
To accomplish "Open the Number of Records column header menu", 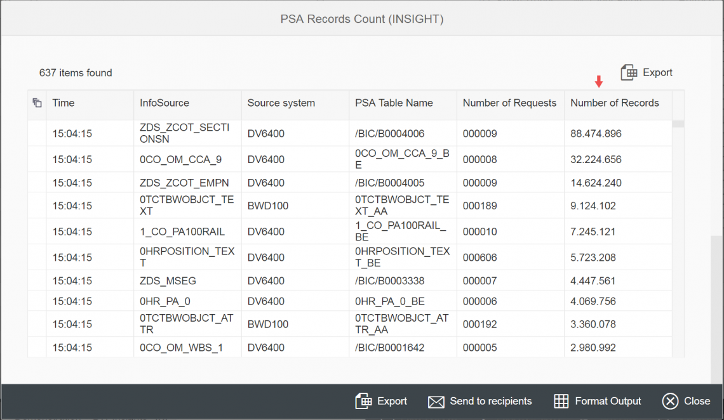I will [614, 103].
